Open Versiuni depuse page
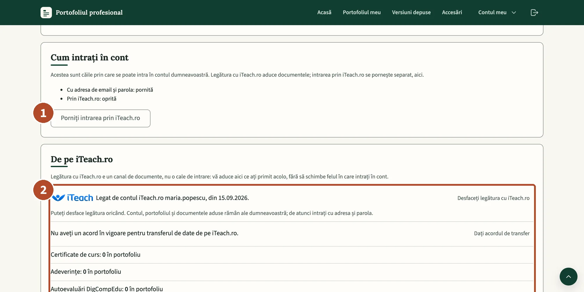The image size is (584, 292). point(411,13)
